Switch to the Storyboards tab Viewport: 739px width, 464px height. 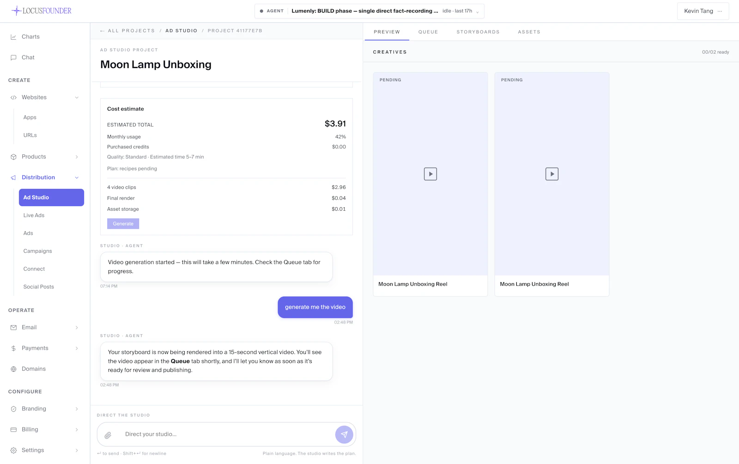pyautogui.click(x=478, y=32)
